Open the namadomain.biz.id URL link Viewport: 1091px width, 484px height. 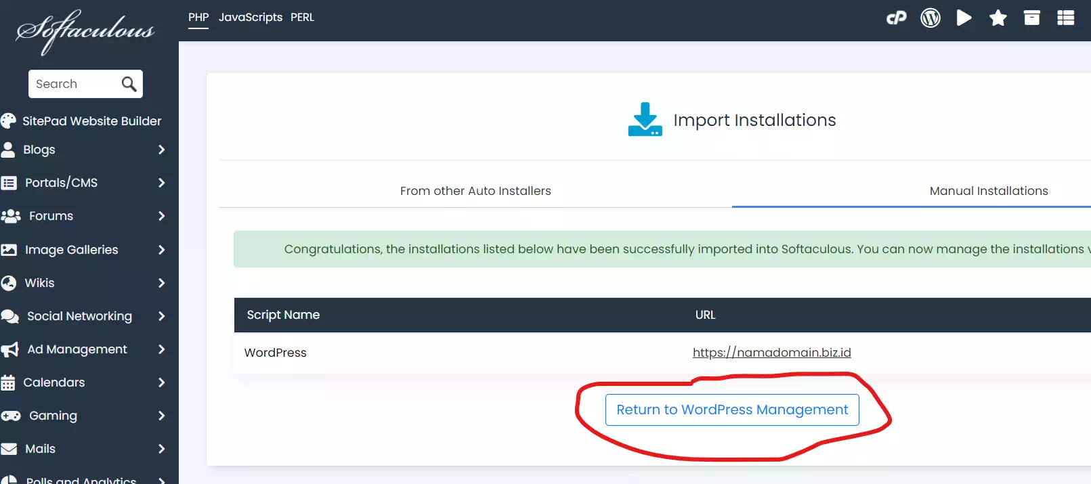tap(772, 353)
